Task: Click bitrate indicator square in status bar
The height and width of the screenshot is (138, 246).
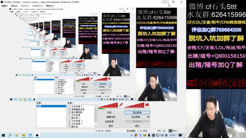Action: click(x=170, y=131)
